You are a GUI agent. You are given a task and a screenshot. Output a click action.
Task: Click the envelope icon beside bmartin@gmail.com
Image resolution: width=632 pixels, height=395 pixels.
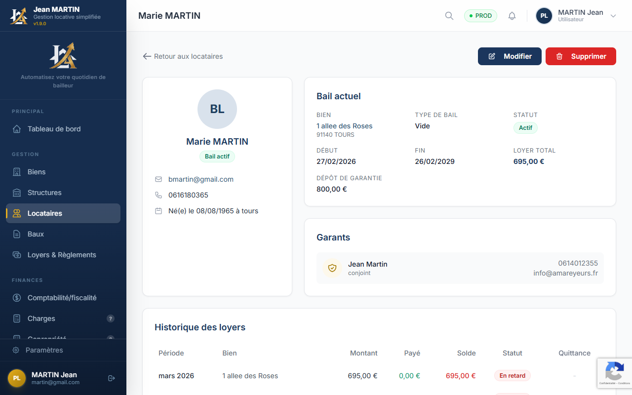pyautogui.click(x=158, y=179)
